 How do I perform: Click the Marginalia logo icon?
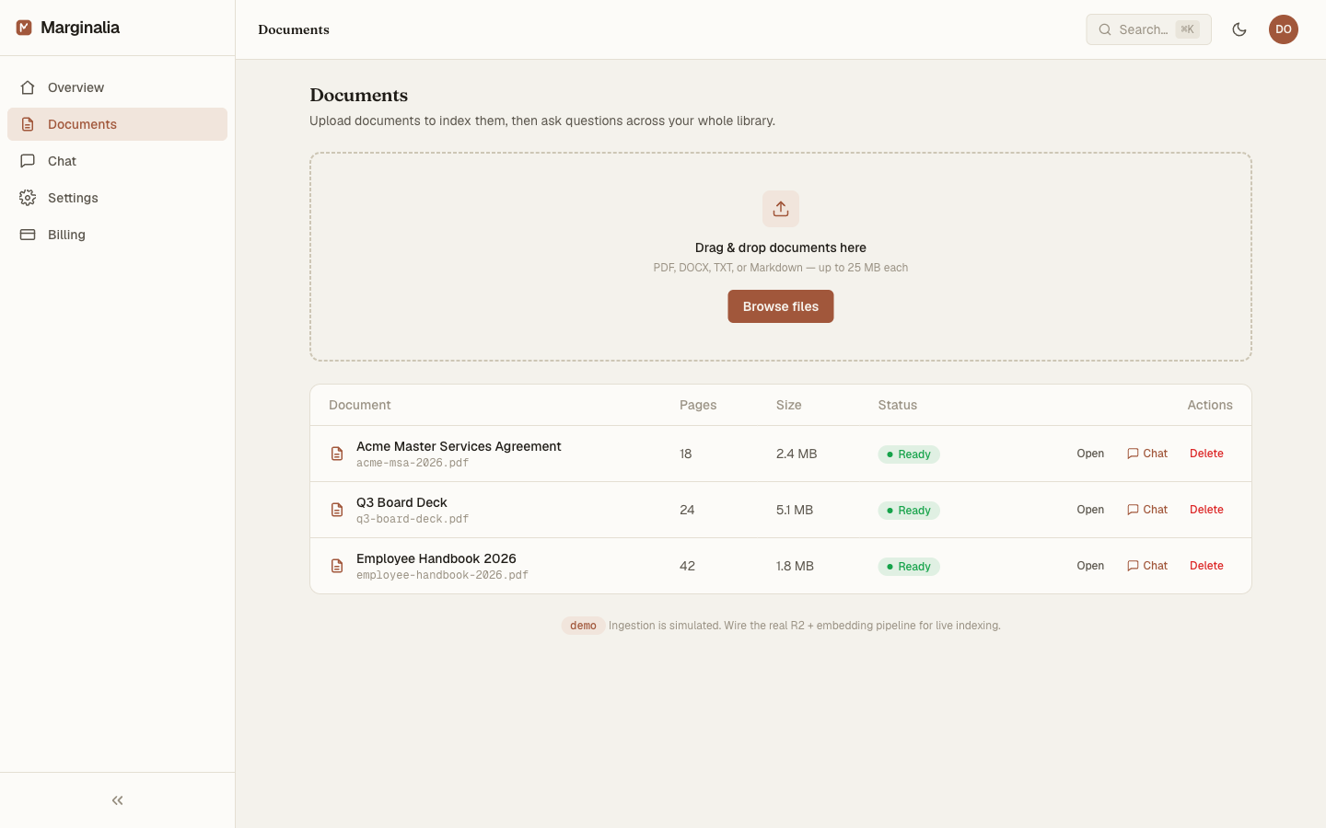point(24,28)
